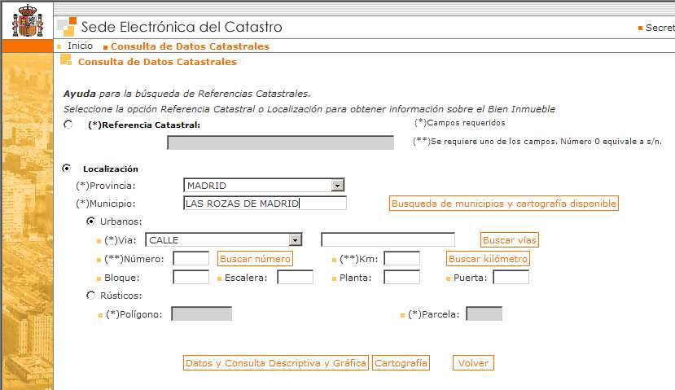
Task: Click the street name field next to CALLE
Action: 388,239
